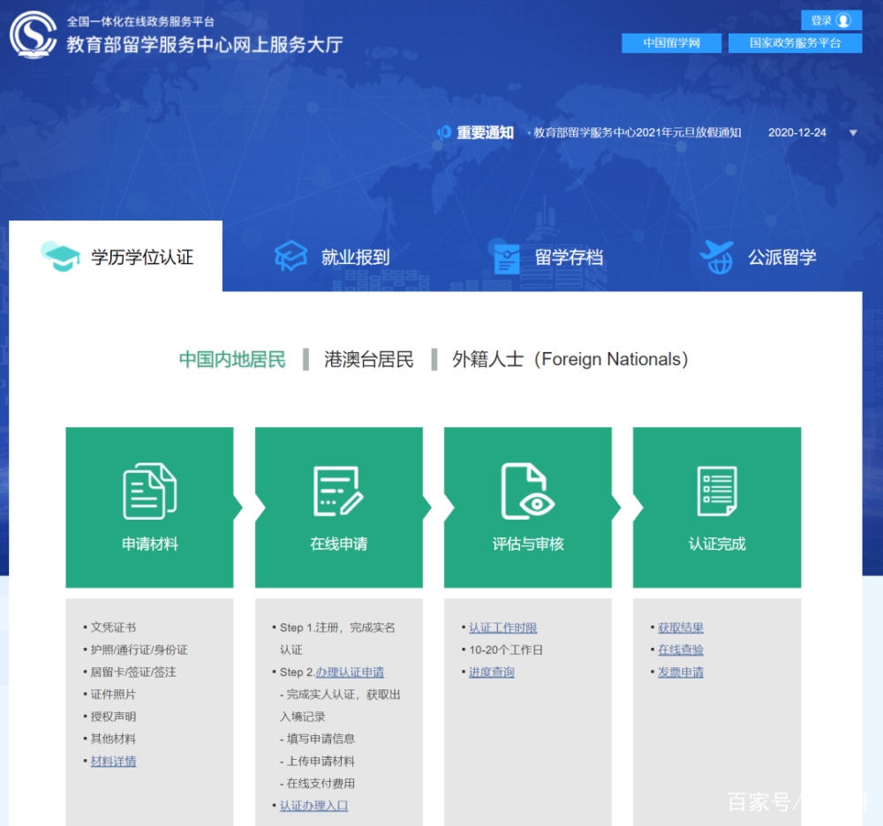Image resolution: width=883 pixels, height=826 pixels.
Task: Click the 认证完成 card title
Action: click(x=717, y=544)
